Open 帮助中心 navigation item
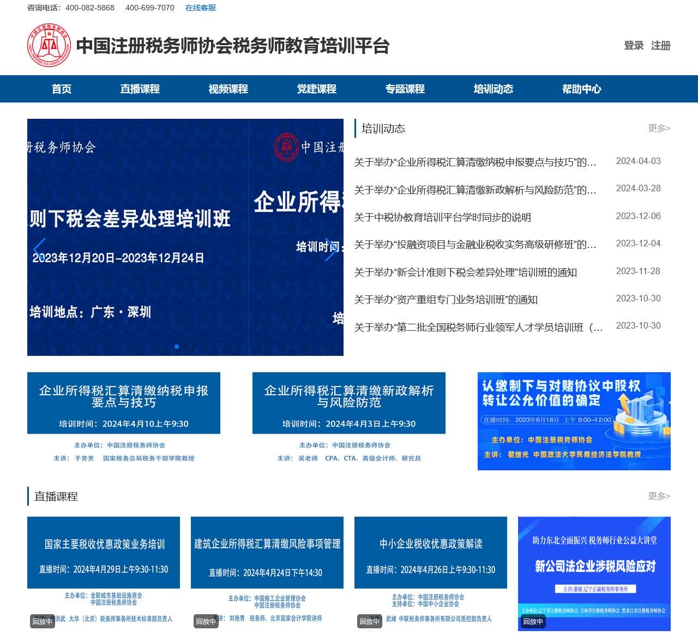Viewport: 698px width, 636px height. [x=582, y=89]
